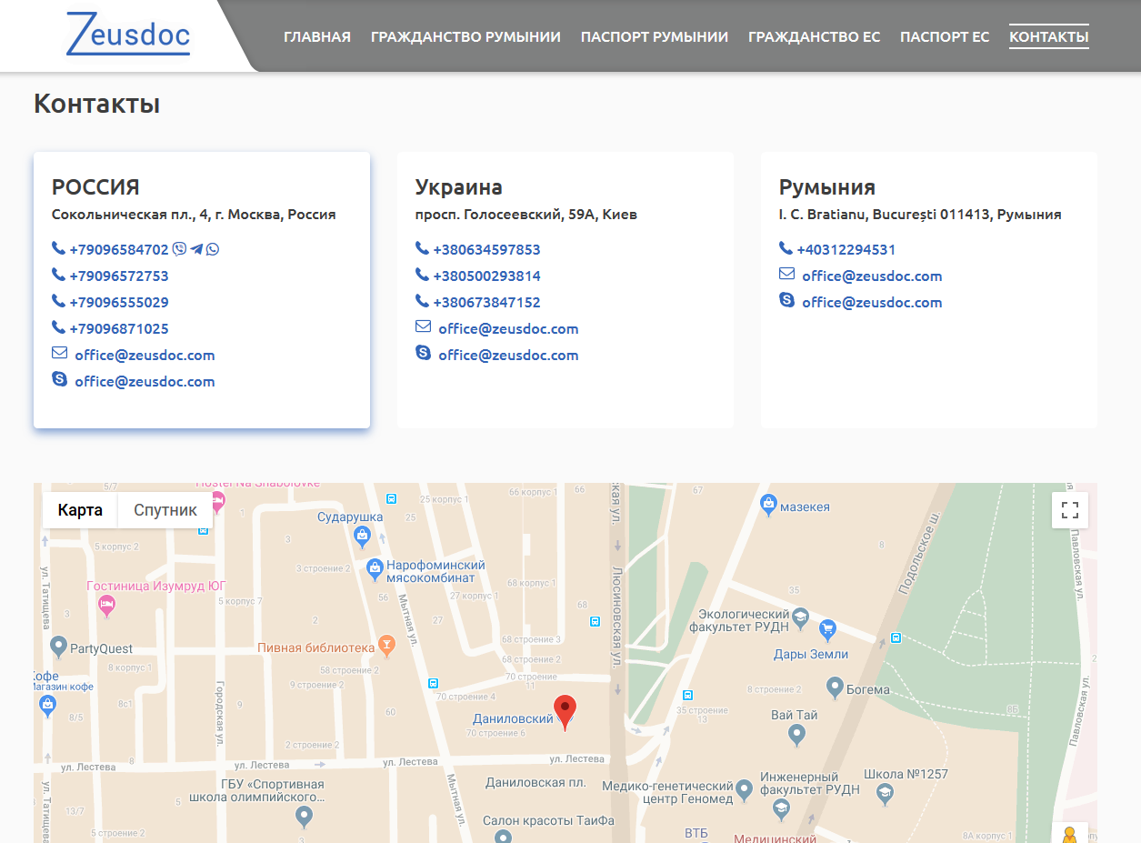Image resolution: width=1141 pixels, height=843 pixels.
Task: Click the red map location marker
Action: [565, 712]
